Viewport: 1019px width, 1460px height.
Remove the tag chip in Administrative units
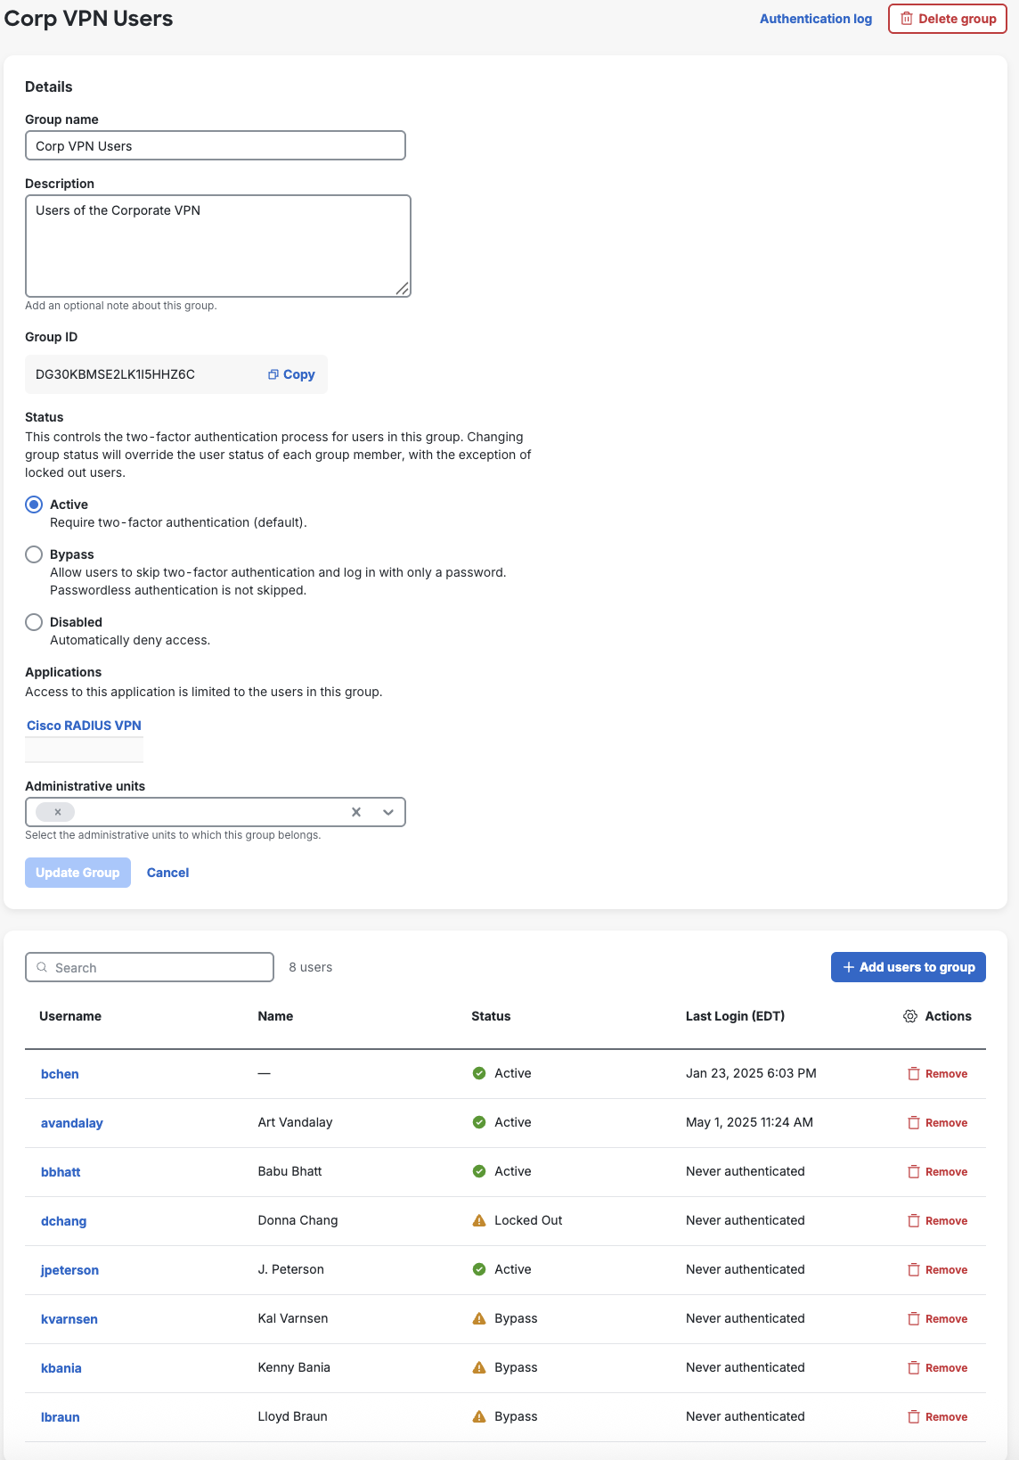tap(58, 812)
